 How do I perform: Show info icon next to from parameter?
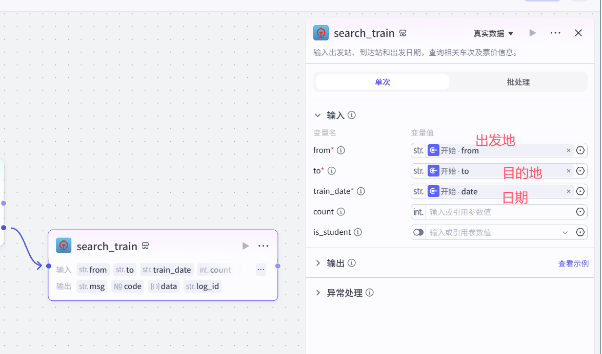(341, 150)
